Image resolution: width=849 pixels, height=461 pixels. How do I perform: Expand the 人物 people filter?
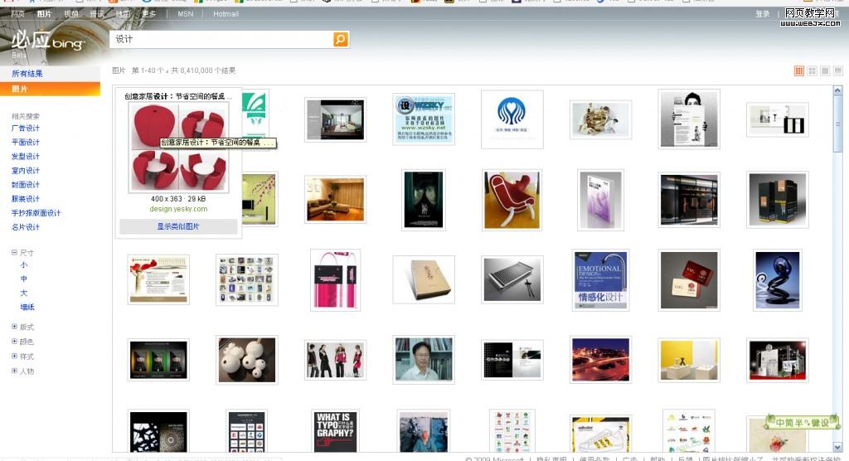coord(14,371)
